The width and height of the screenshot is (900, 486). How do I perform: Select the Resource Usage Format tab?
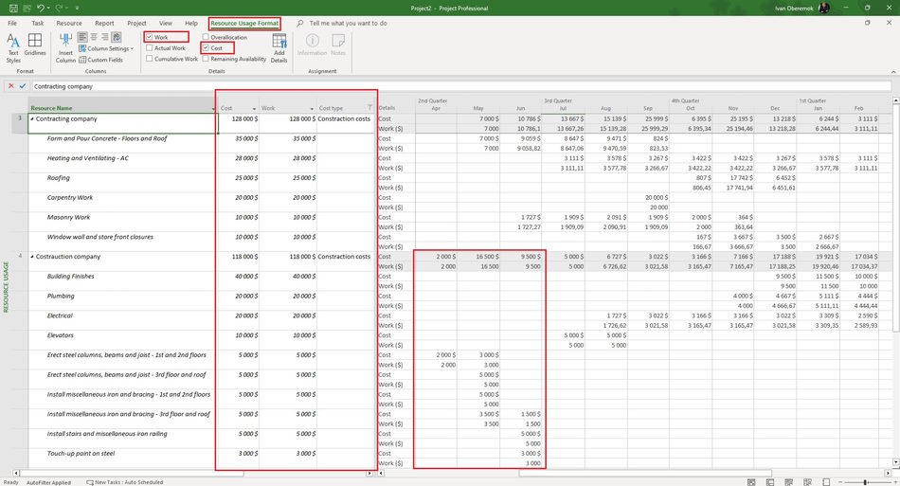(x=244, y=23)
